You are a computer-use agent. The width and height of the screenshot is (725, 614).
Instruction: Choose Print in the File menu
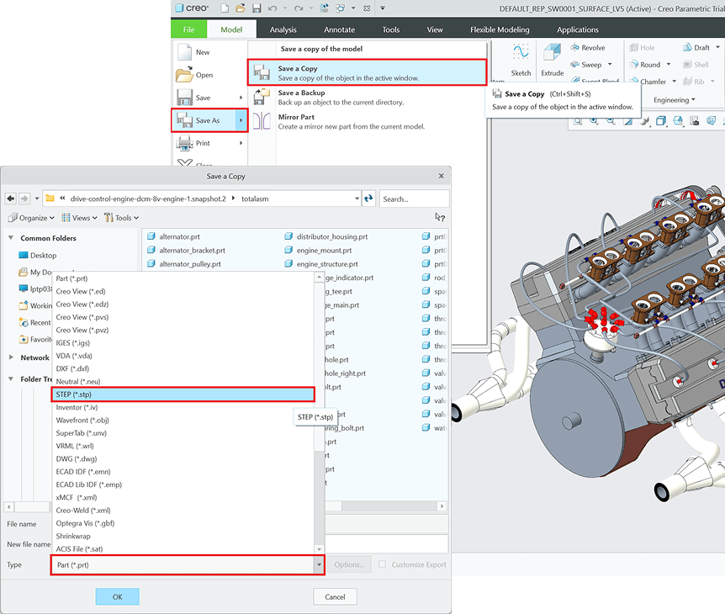(210, 143)
